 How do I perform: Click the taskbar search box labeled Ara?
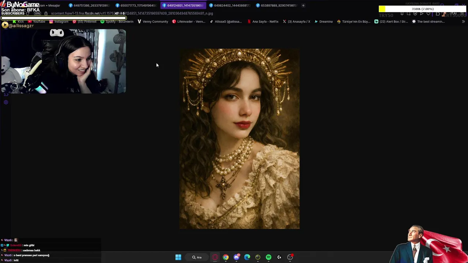click(x=197, y=257)
